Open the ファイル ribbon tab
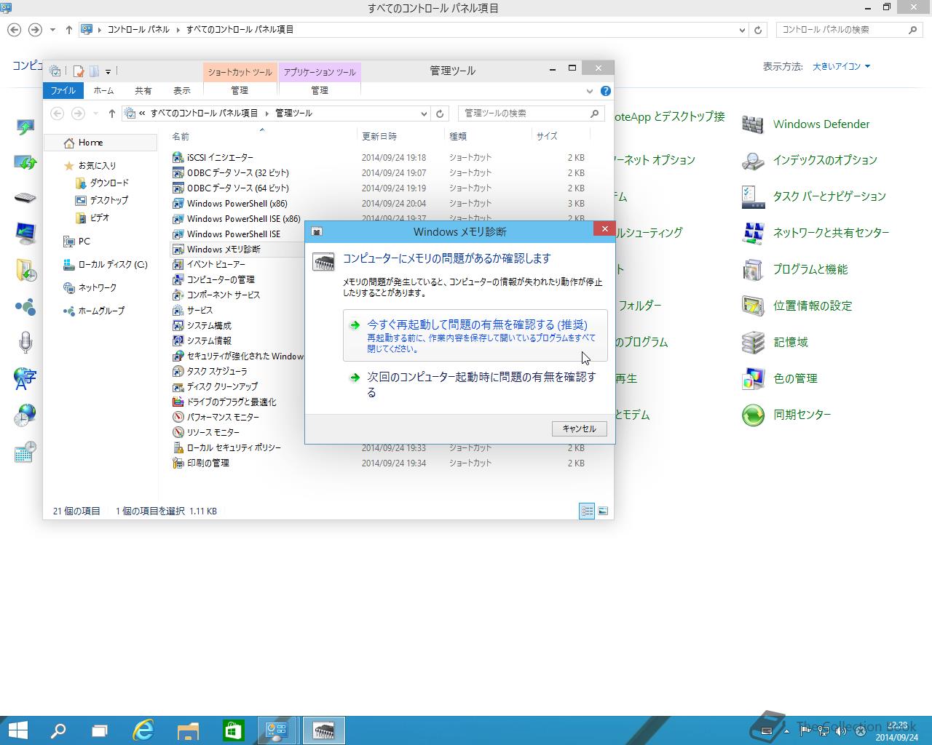 63,91
